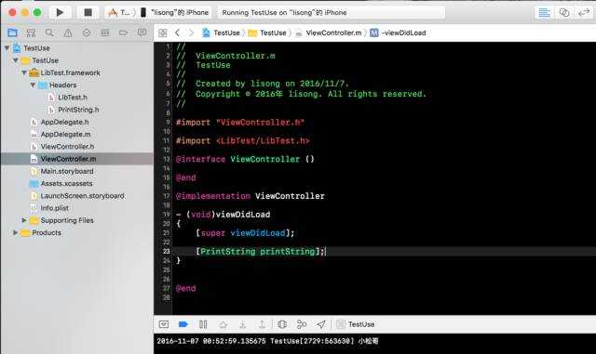Click the Step into button
This screenshot has height=354, width=596.
point(242,324)
